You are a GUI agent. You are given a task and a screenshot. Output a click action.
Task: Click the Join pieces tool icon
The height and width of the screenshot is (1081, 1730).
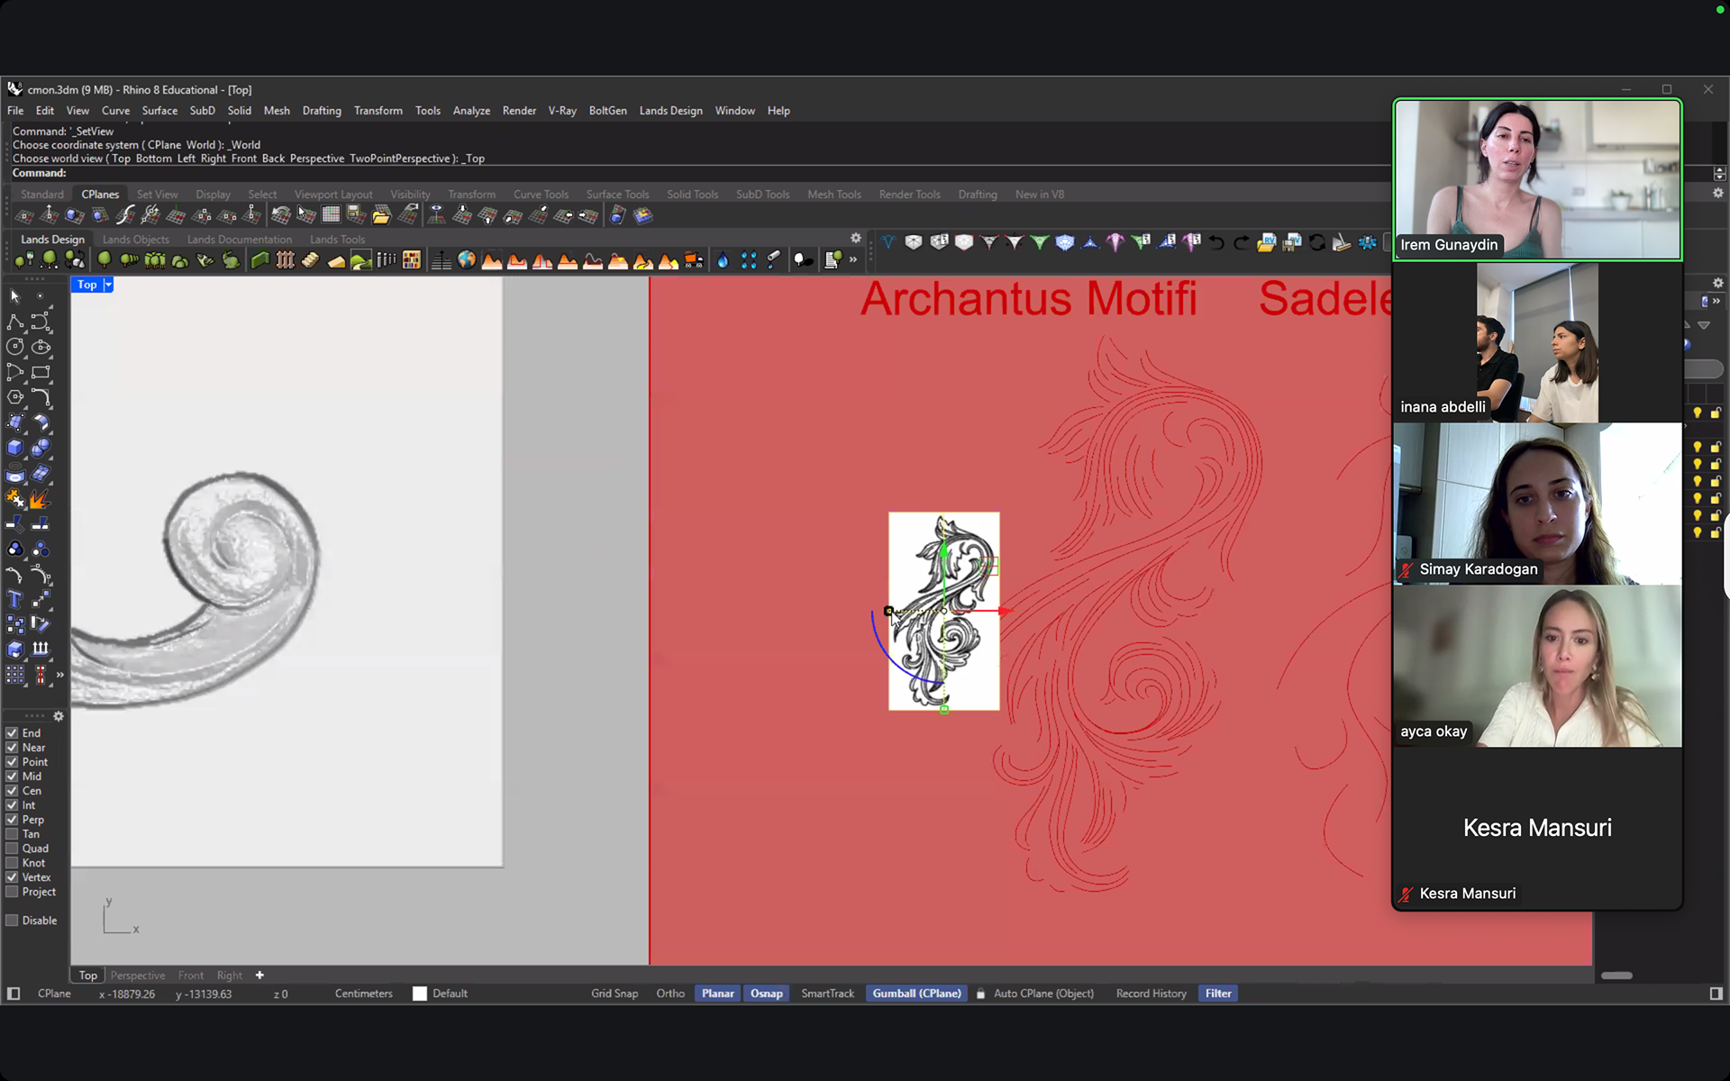[14, 498]
